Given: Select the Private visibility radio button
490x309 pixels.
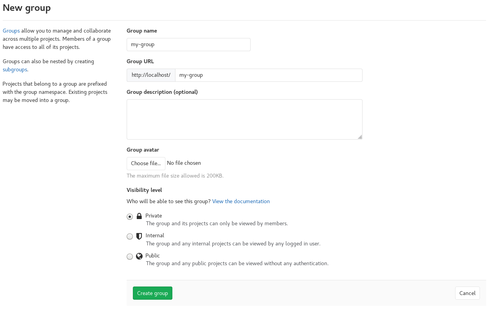Looking at the screenshot, I should pyautogui.click(x=130, y=217).
